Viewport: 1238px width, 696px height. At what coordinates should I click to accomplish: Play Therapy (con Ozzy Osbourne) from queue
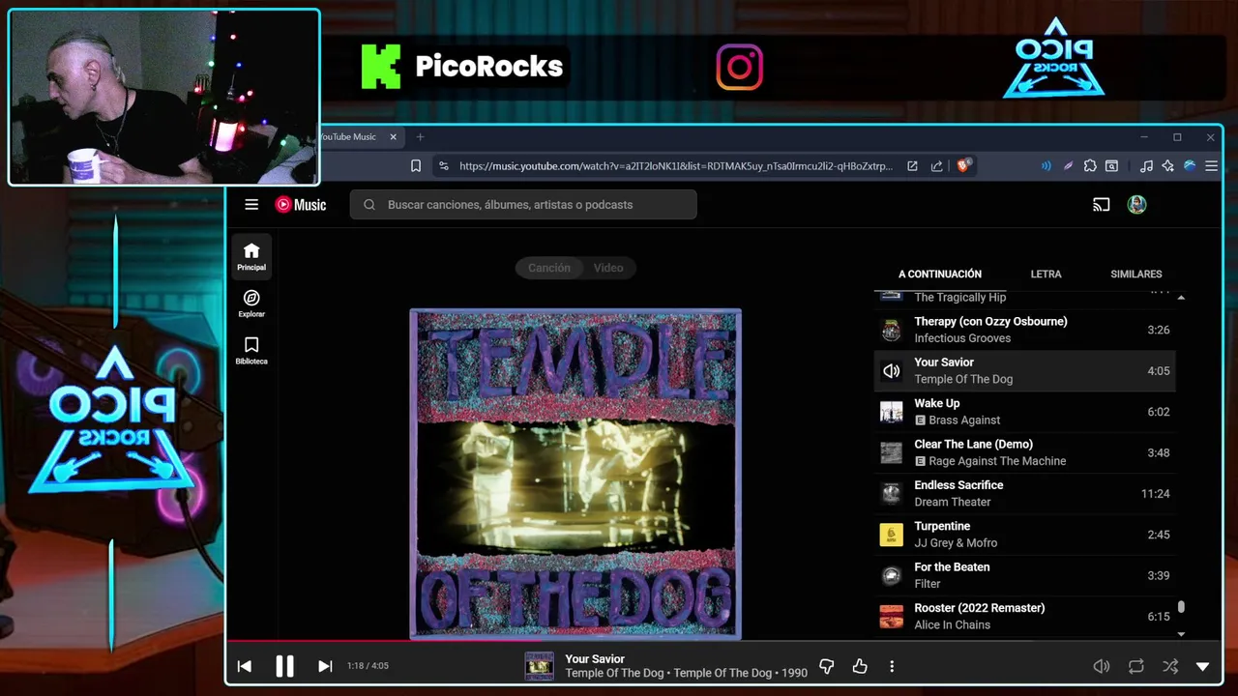(x=1025, y=330)
